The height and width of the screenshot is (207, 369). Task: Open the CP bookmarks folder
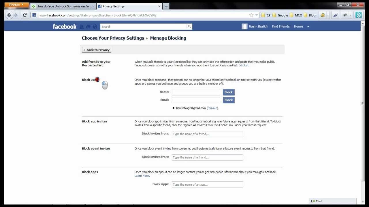(266, 15)
